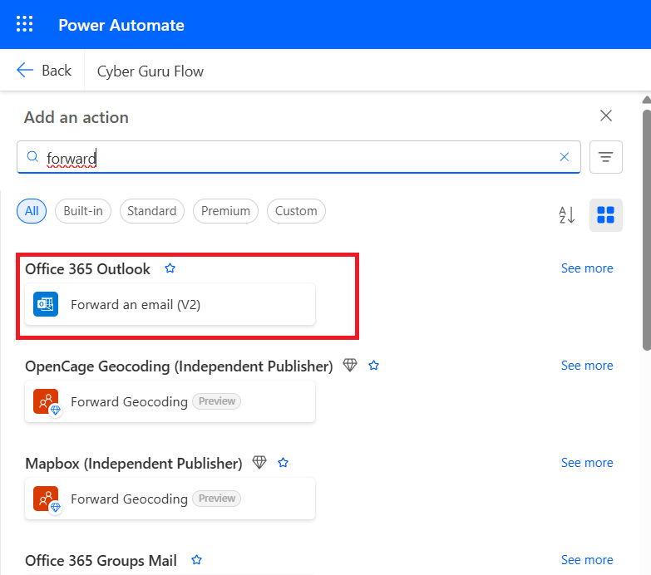The height and width of the screenshot is (575, 651).
Task: Choose Mapbox Forward Geocoding action
Action: click(170, 499)
